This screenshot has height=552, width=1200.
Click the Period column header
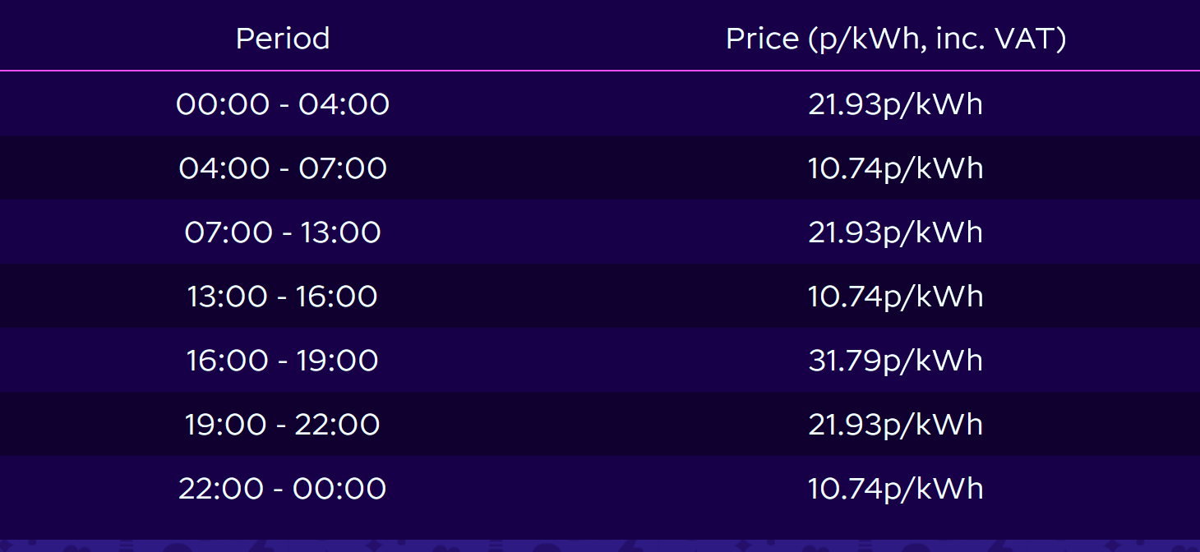(283, 39)
